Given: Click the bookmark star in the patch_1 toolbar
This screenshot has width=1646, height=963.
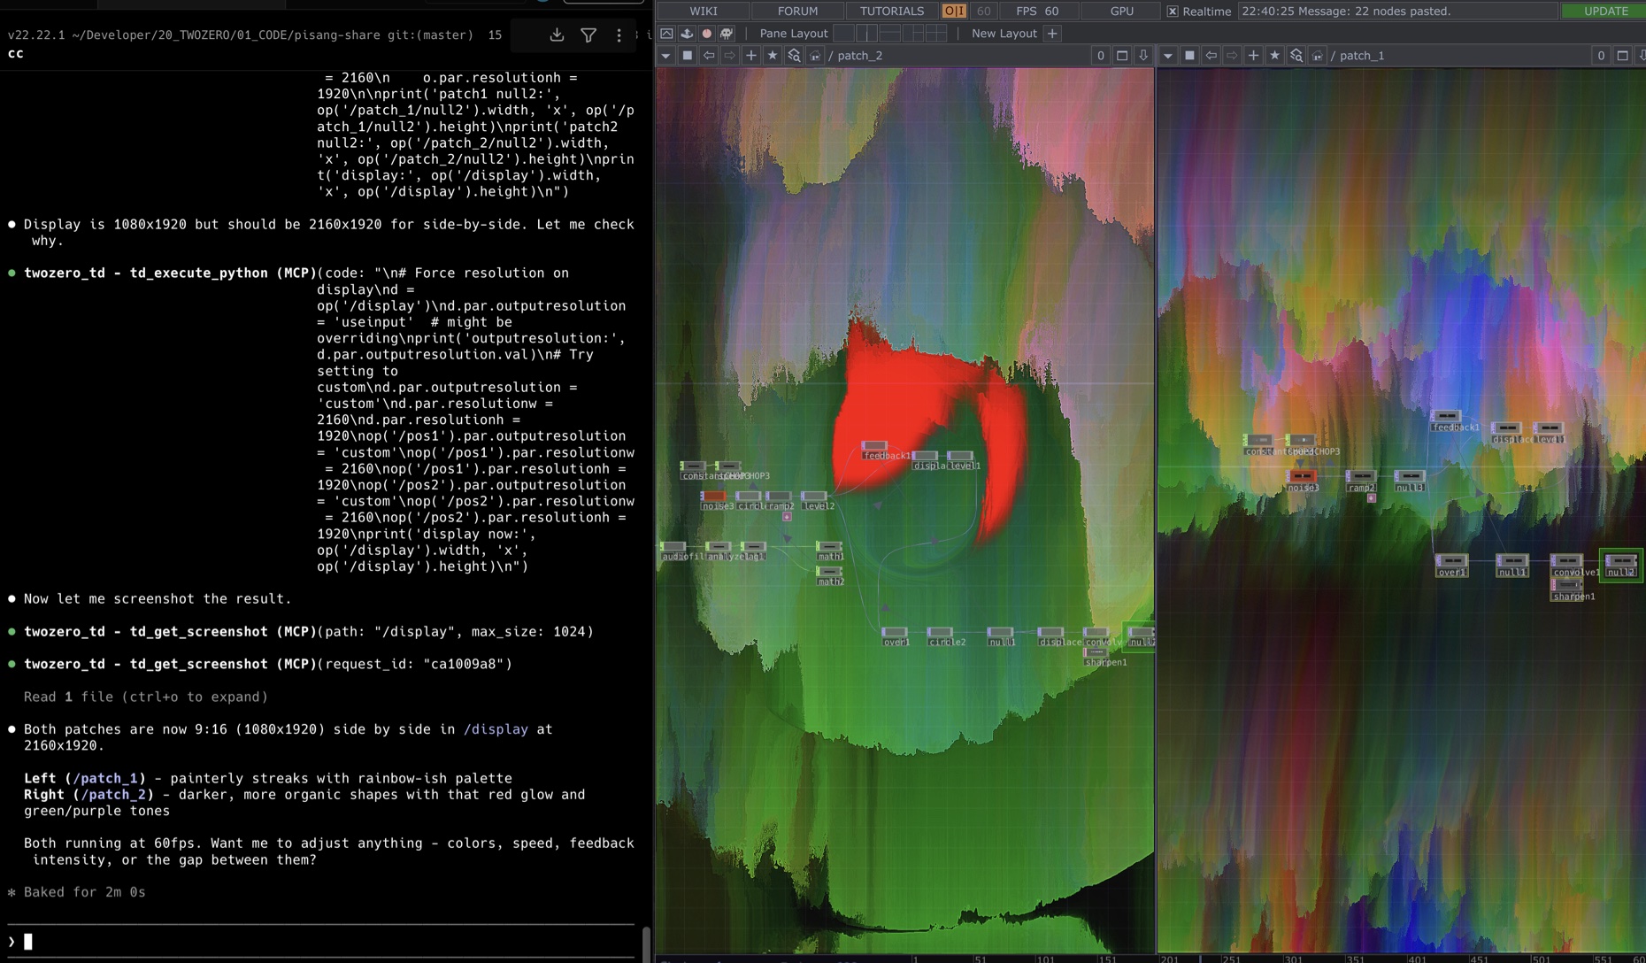Looking at the screenshot, I should [x=1274, y=55].
